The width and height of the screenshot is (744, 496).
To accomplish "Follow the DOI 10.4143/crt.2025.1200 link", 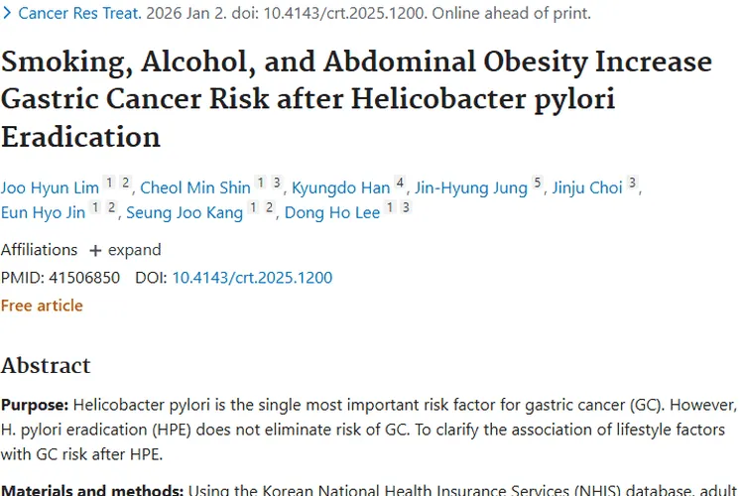I will click(x=252, y=278).
